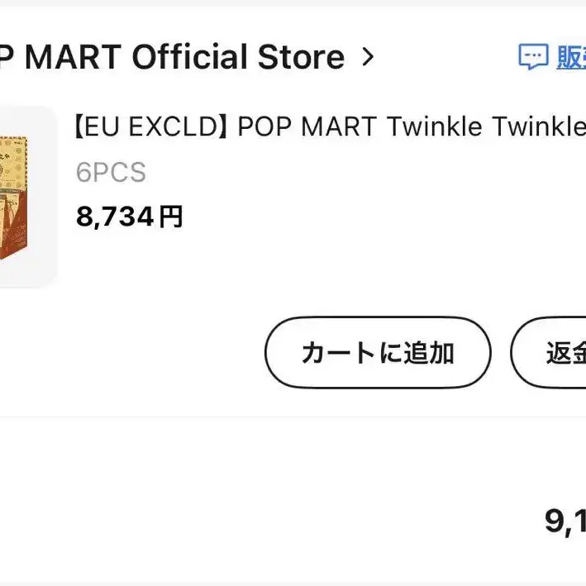Image resolution: width=586 pixels, height=586 pixels.
Task: Tap the blue 販売 contact link
Action: pos(571,57)
